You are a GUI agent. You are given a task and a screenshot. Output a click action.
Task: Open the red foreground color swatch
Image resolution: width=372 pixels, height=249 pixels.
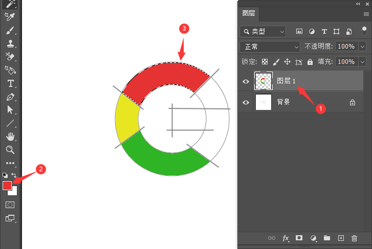[x=7, y=186]
